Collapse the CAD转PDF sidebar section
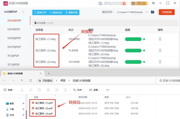The width and height of the screenshot is (180, 119). coord(23,12)
